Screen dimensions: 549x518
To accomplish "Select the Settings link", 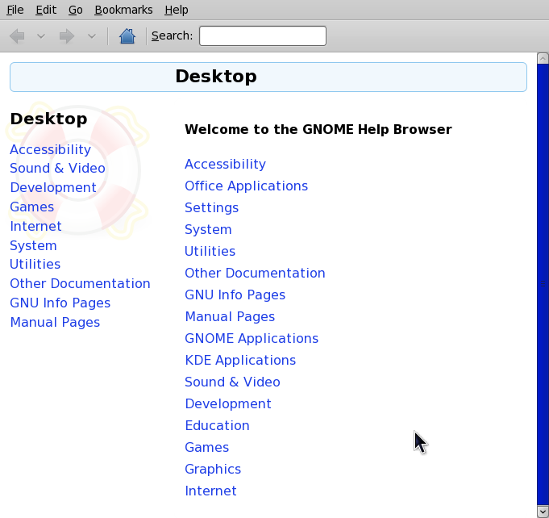I will pyautogui.click(x=212, y=208).
